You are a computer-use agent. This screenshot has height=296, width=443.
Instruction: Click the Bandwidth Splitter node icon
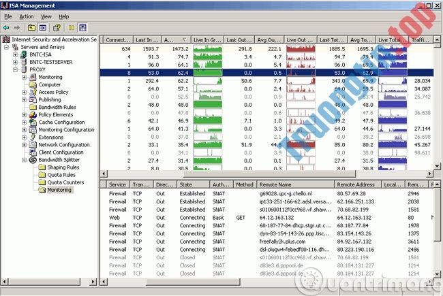pyautogui.click(x=33, y=160)
